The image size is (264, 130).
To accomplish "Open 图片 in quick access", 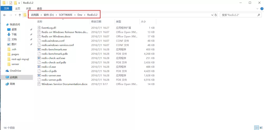I will pos(14,44).
